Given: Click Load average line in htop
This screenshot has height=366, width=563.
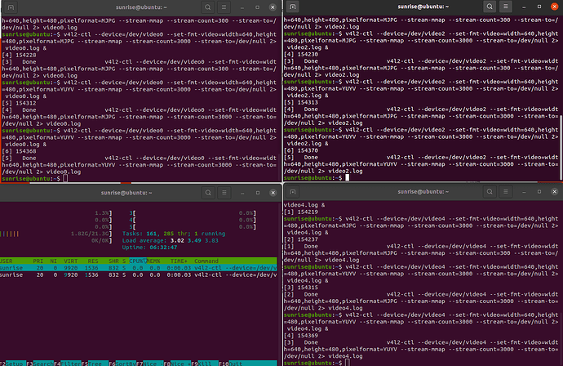Looking at the screenshot, I should (x=171, y=240).
